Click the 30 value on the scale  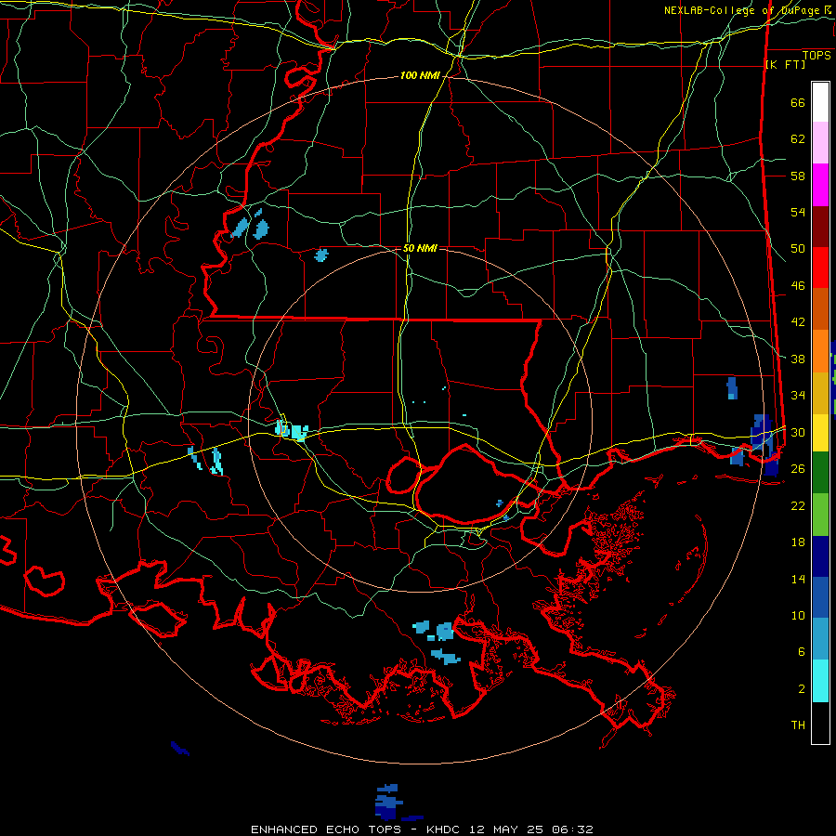click(x=798, y=432)
